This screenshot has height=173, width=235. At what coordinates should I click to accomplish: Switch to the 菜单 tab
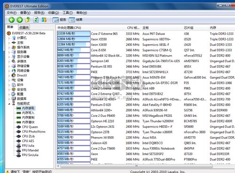click(10, 27)
